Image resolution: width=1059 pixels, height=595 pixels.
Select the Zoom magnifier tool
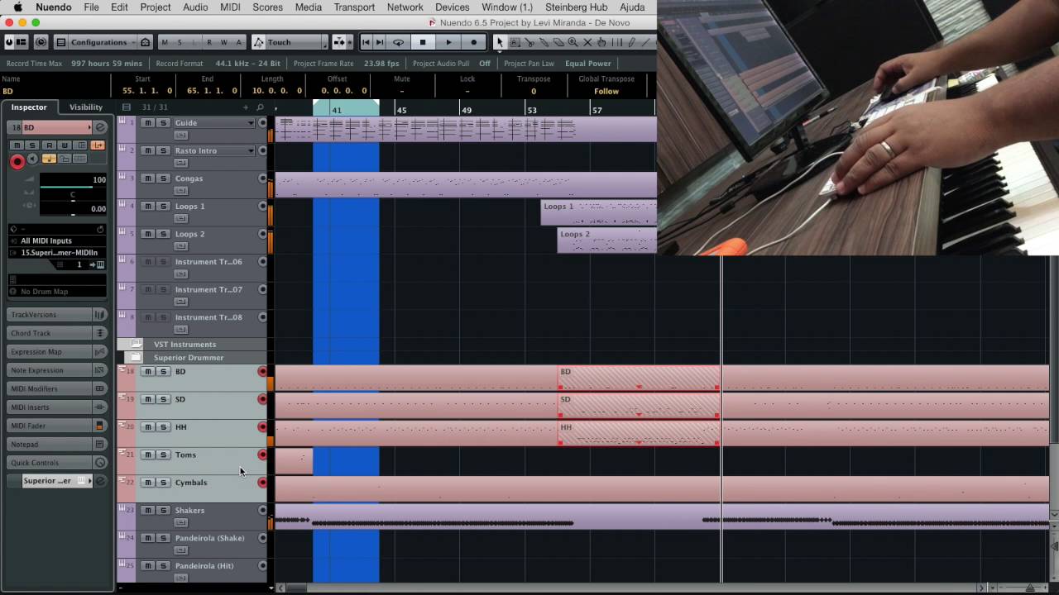pos(573,42)
